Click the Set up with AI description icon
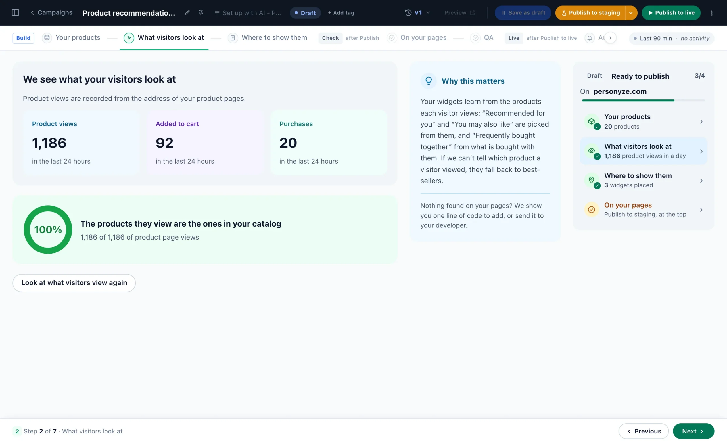The width and height of the screenshot is (727, 444). tap(217, 13)
